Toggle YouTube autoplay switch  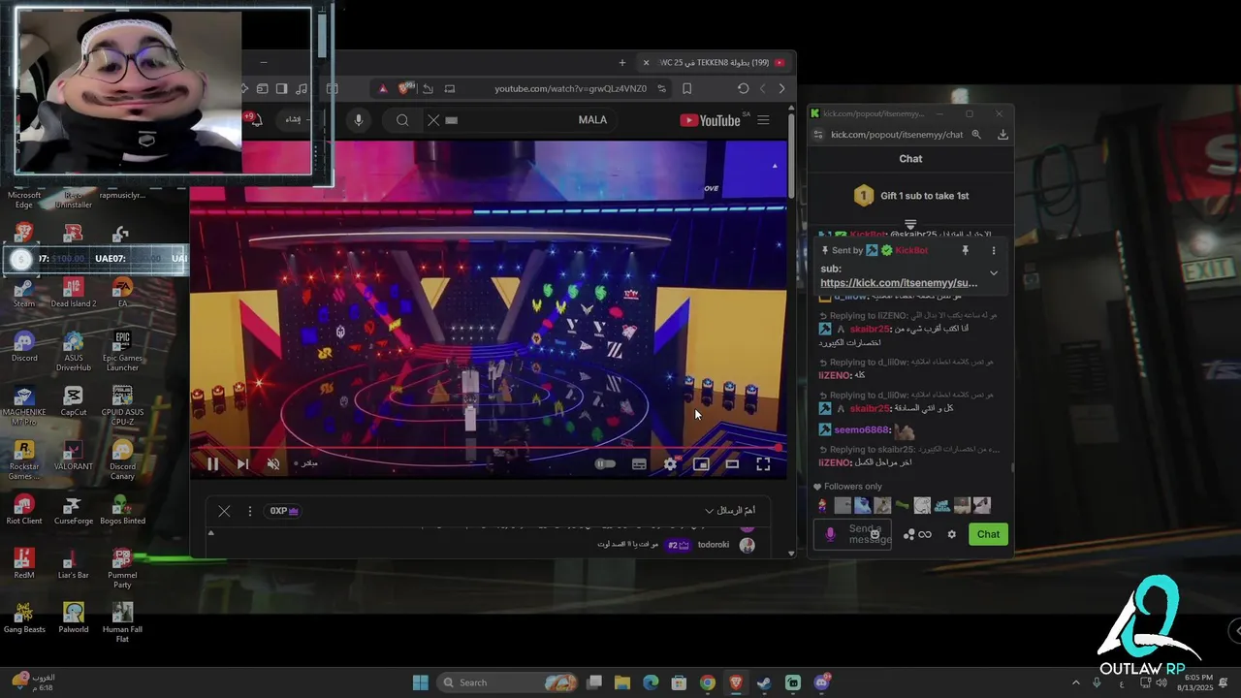point(605,464)
